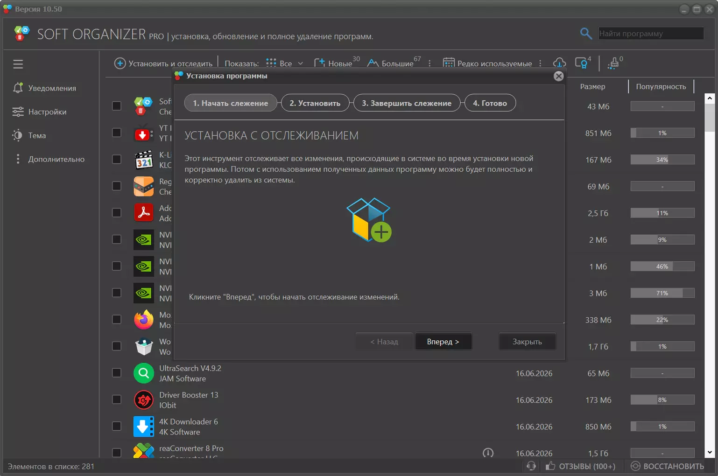
Task: Check the K-Lite codec row checkbox
Action: point(117,159)
